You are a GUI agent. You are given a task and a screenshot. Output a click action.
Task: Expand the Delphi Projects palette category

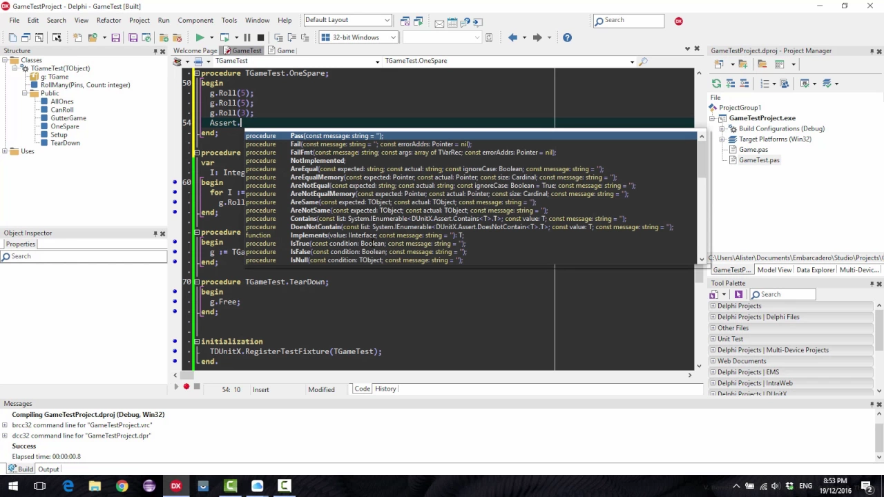pos(713,306)
